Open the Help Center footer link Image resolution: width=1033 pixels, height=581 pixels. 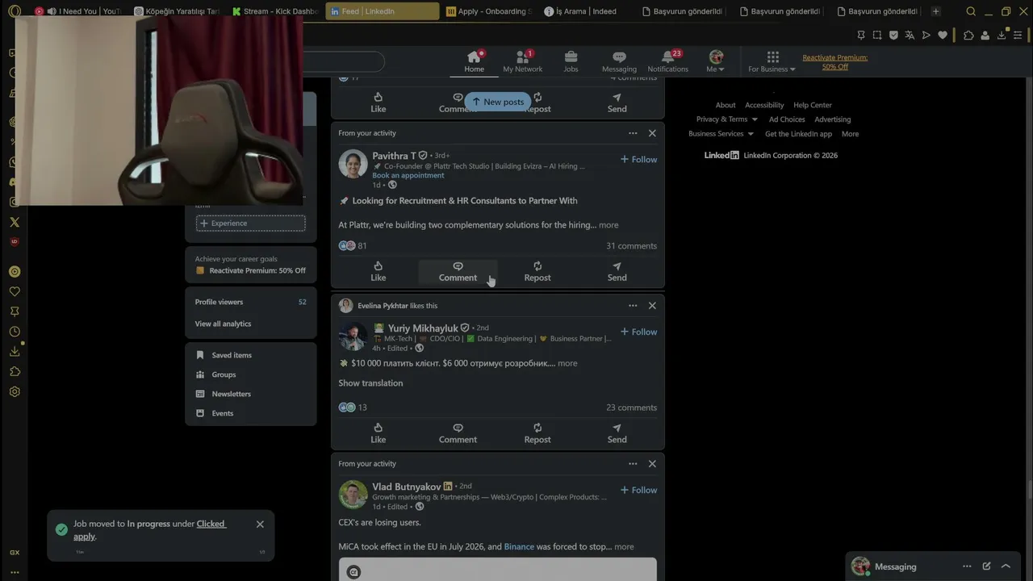[x=813, y=105]
